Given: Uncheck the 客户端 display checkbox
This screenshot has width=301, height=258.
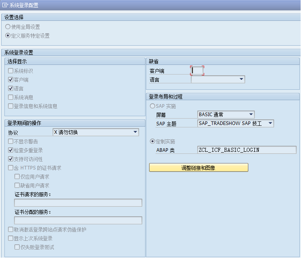Looking at the screenshot, I should click(x=10, y=80).
